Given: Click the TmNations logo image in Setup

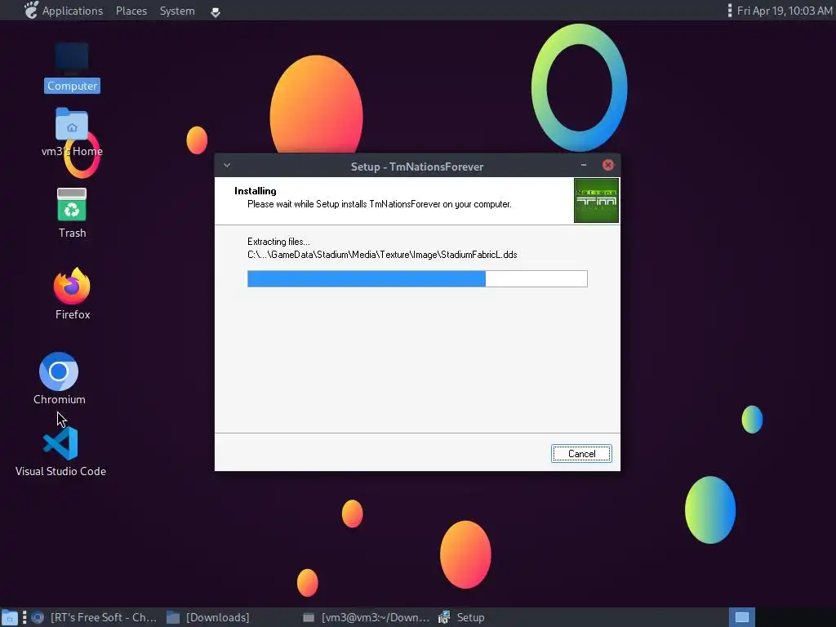Looking at the screenshot, I should [x=596, y=201].
